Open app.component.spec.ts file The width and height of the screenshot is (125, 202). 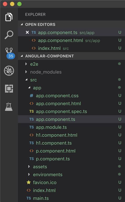[71, 112]
